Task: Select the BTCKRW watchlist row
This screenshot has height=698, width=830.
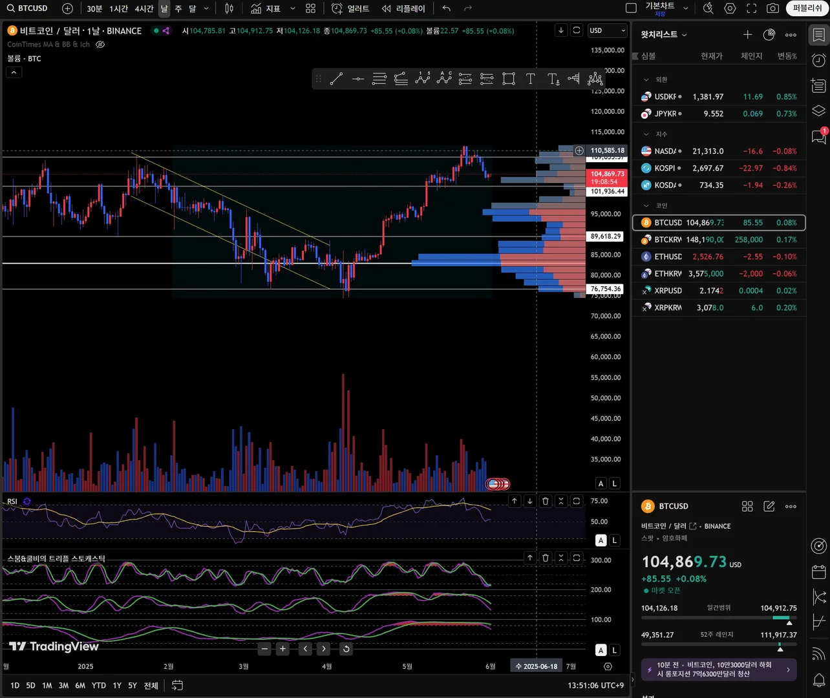Action: pos(719,240)
